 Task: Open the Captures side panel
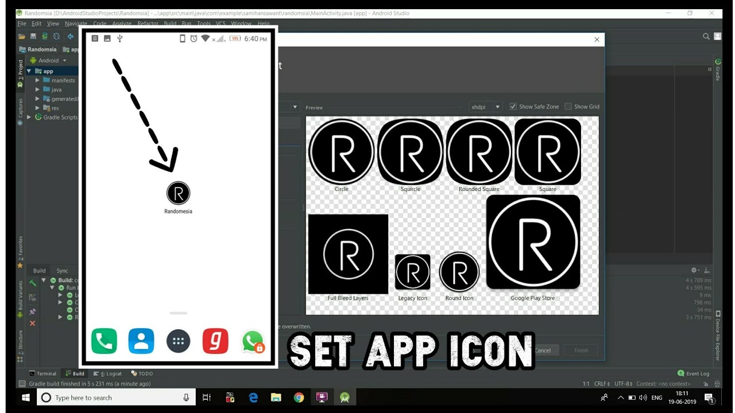[21, 111]
